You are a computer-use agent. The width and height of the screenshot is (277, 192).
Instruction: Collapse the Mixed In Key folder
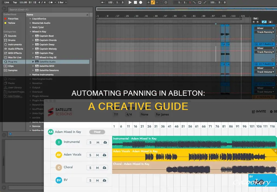(x=30, y=32)
